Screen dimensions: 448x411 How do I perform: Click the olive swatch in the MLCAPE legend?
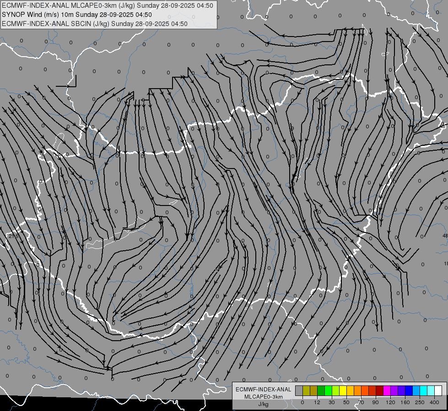click(306, 390)
